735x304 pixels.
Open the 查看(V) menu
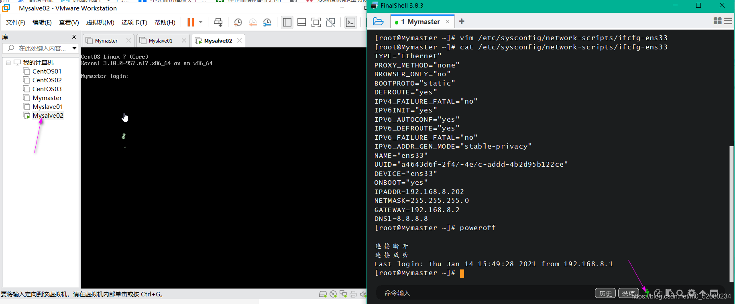pyautogui.click(x=69, y=22)
